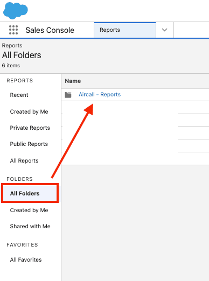This screenshot has width=209, height=281.
Task: Expand the navigation dropdown chevron next to Reports tab
Action: [x=165, y=30]
